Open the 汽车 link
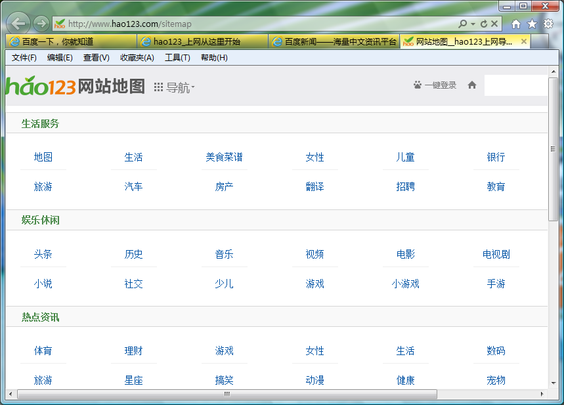Screen dimensions: 564x405 [x=133, y=186]
